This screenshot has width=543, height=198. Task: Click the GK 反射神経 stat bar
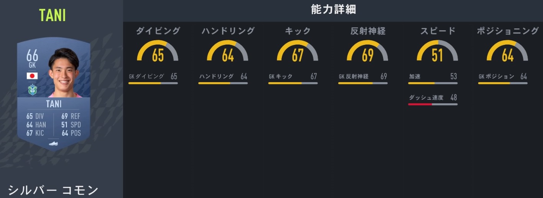(x=363, y=83)
